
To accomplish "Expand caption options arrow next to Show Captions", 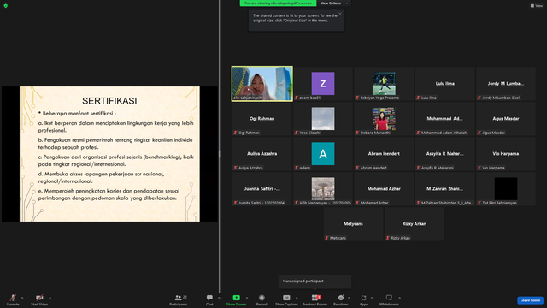I will point(297,298).
